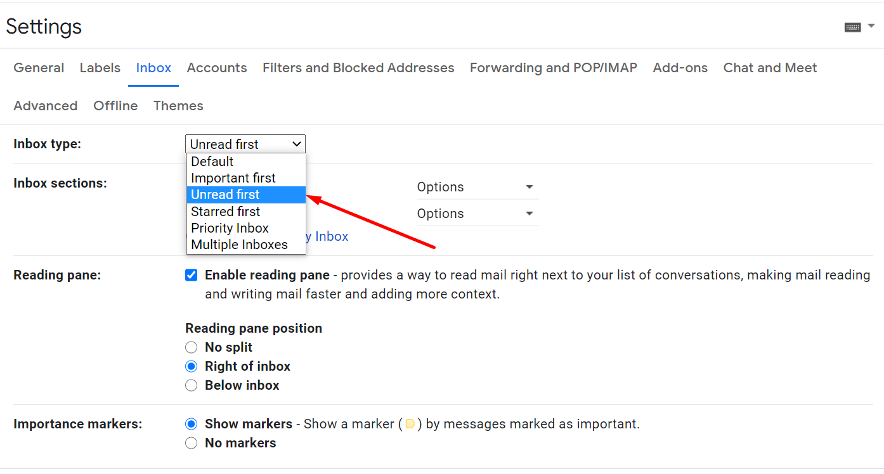Toggle the Enable reading pane checkbox

tap(191, 275)
